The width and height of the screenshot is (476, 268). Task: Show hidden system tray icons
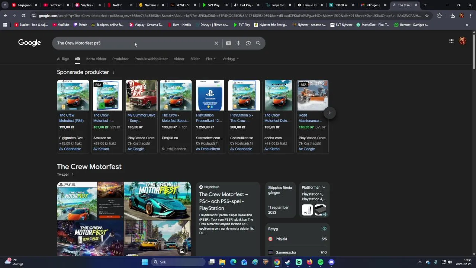click(420, 262)
